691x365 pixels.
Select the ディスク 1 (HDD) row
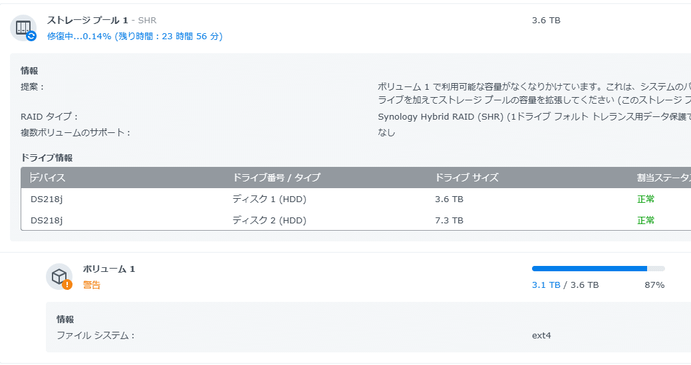356,199
